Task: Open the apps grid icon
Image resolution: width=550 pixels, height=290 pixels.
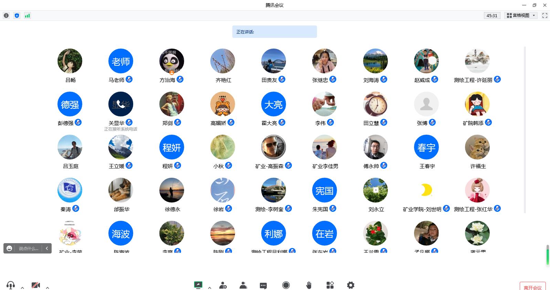Action: pos(330,285)
